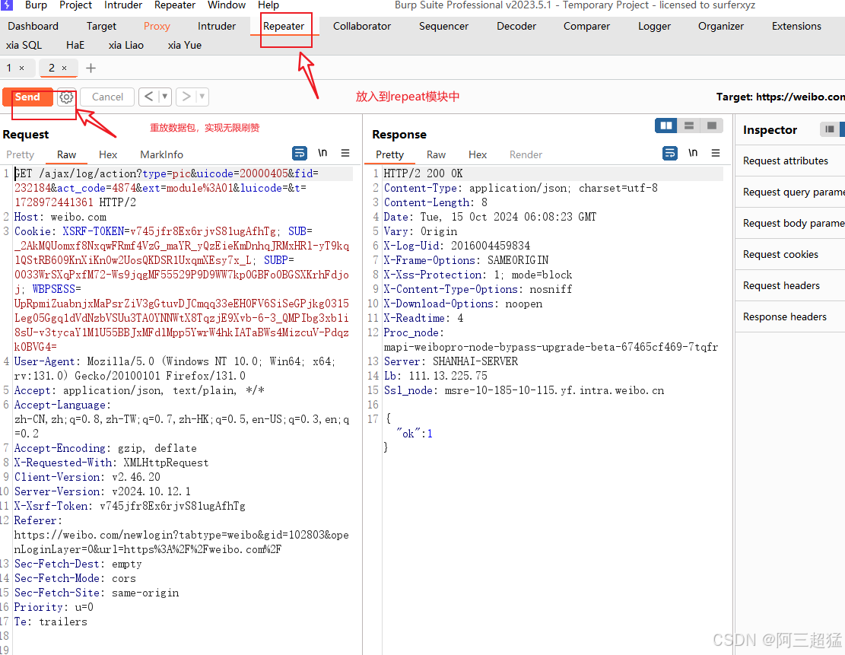The image size is (845, 655).
Task: Click the Inspector layout icon
Action: [x=830, y=129]
